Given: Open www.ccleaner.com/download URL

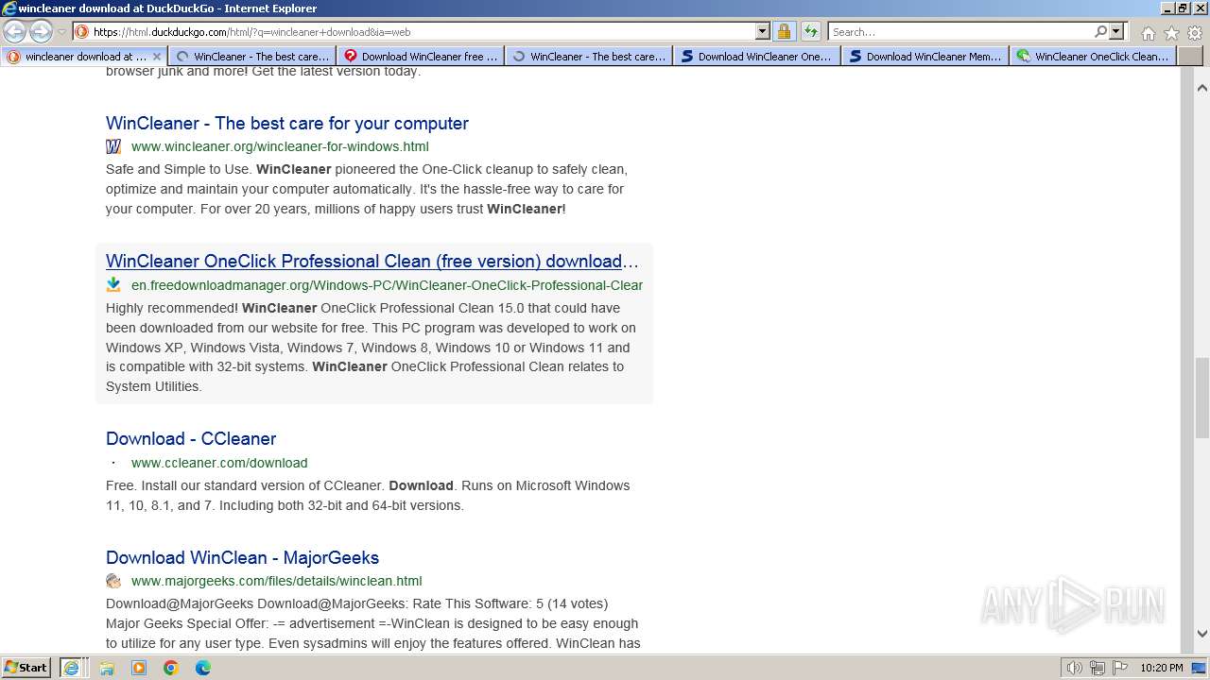Looking at the screenshot, I should coord(219,463).
